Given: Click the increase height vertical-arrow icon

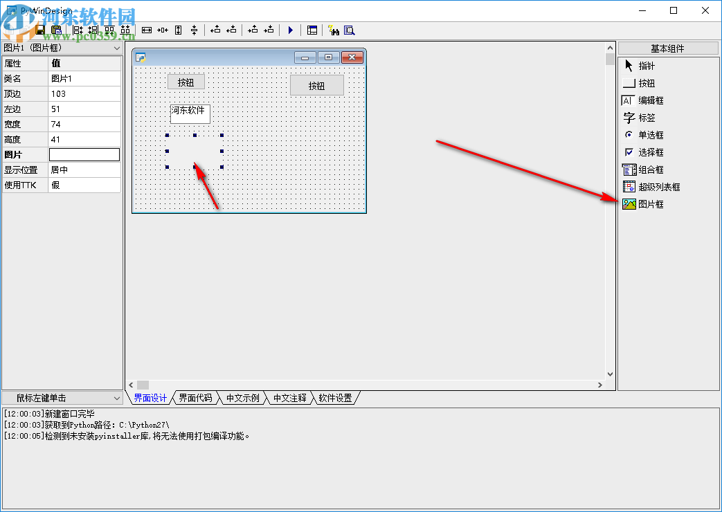Looking at the screenshot, I should tap(178, 30).
